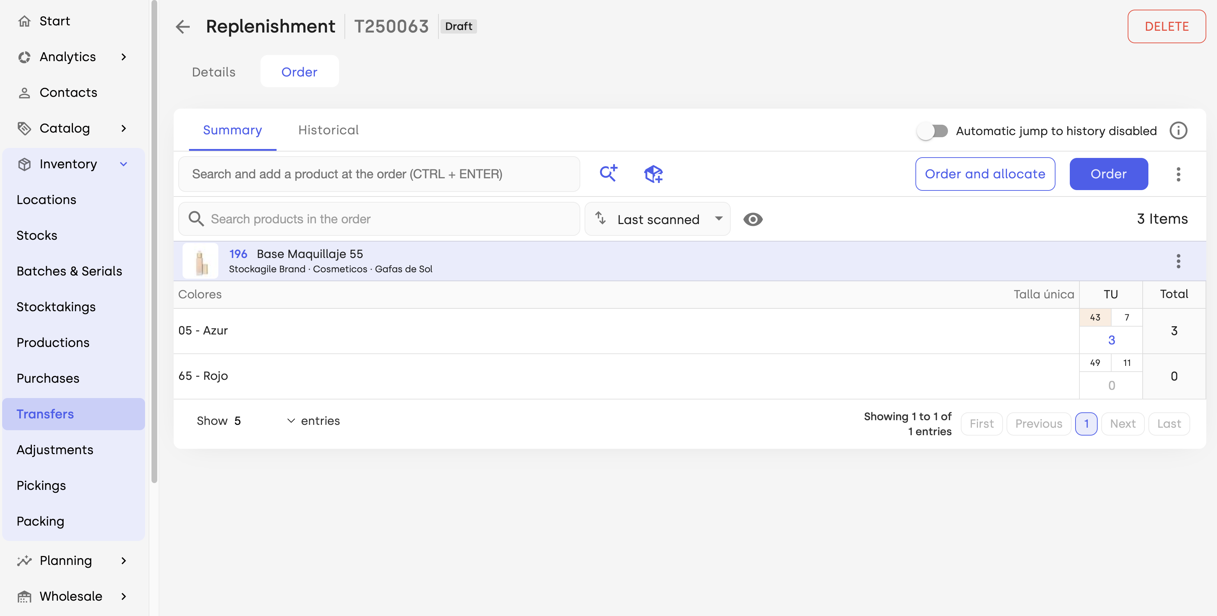Open the Show entries count dropdown

(x=264, y=421)
